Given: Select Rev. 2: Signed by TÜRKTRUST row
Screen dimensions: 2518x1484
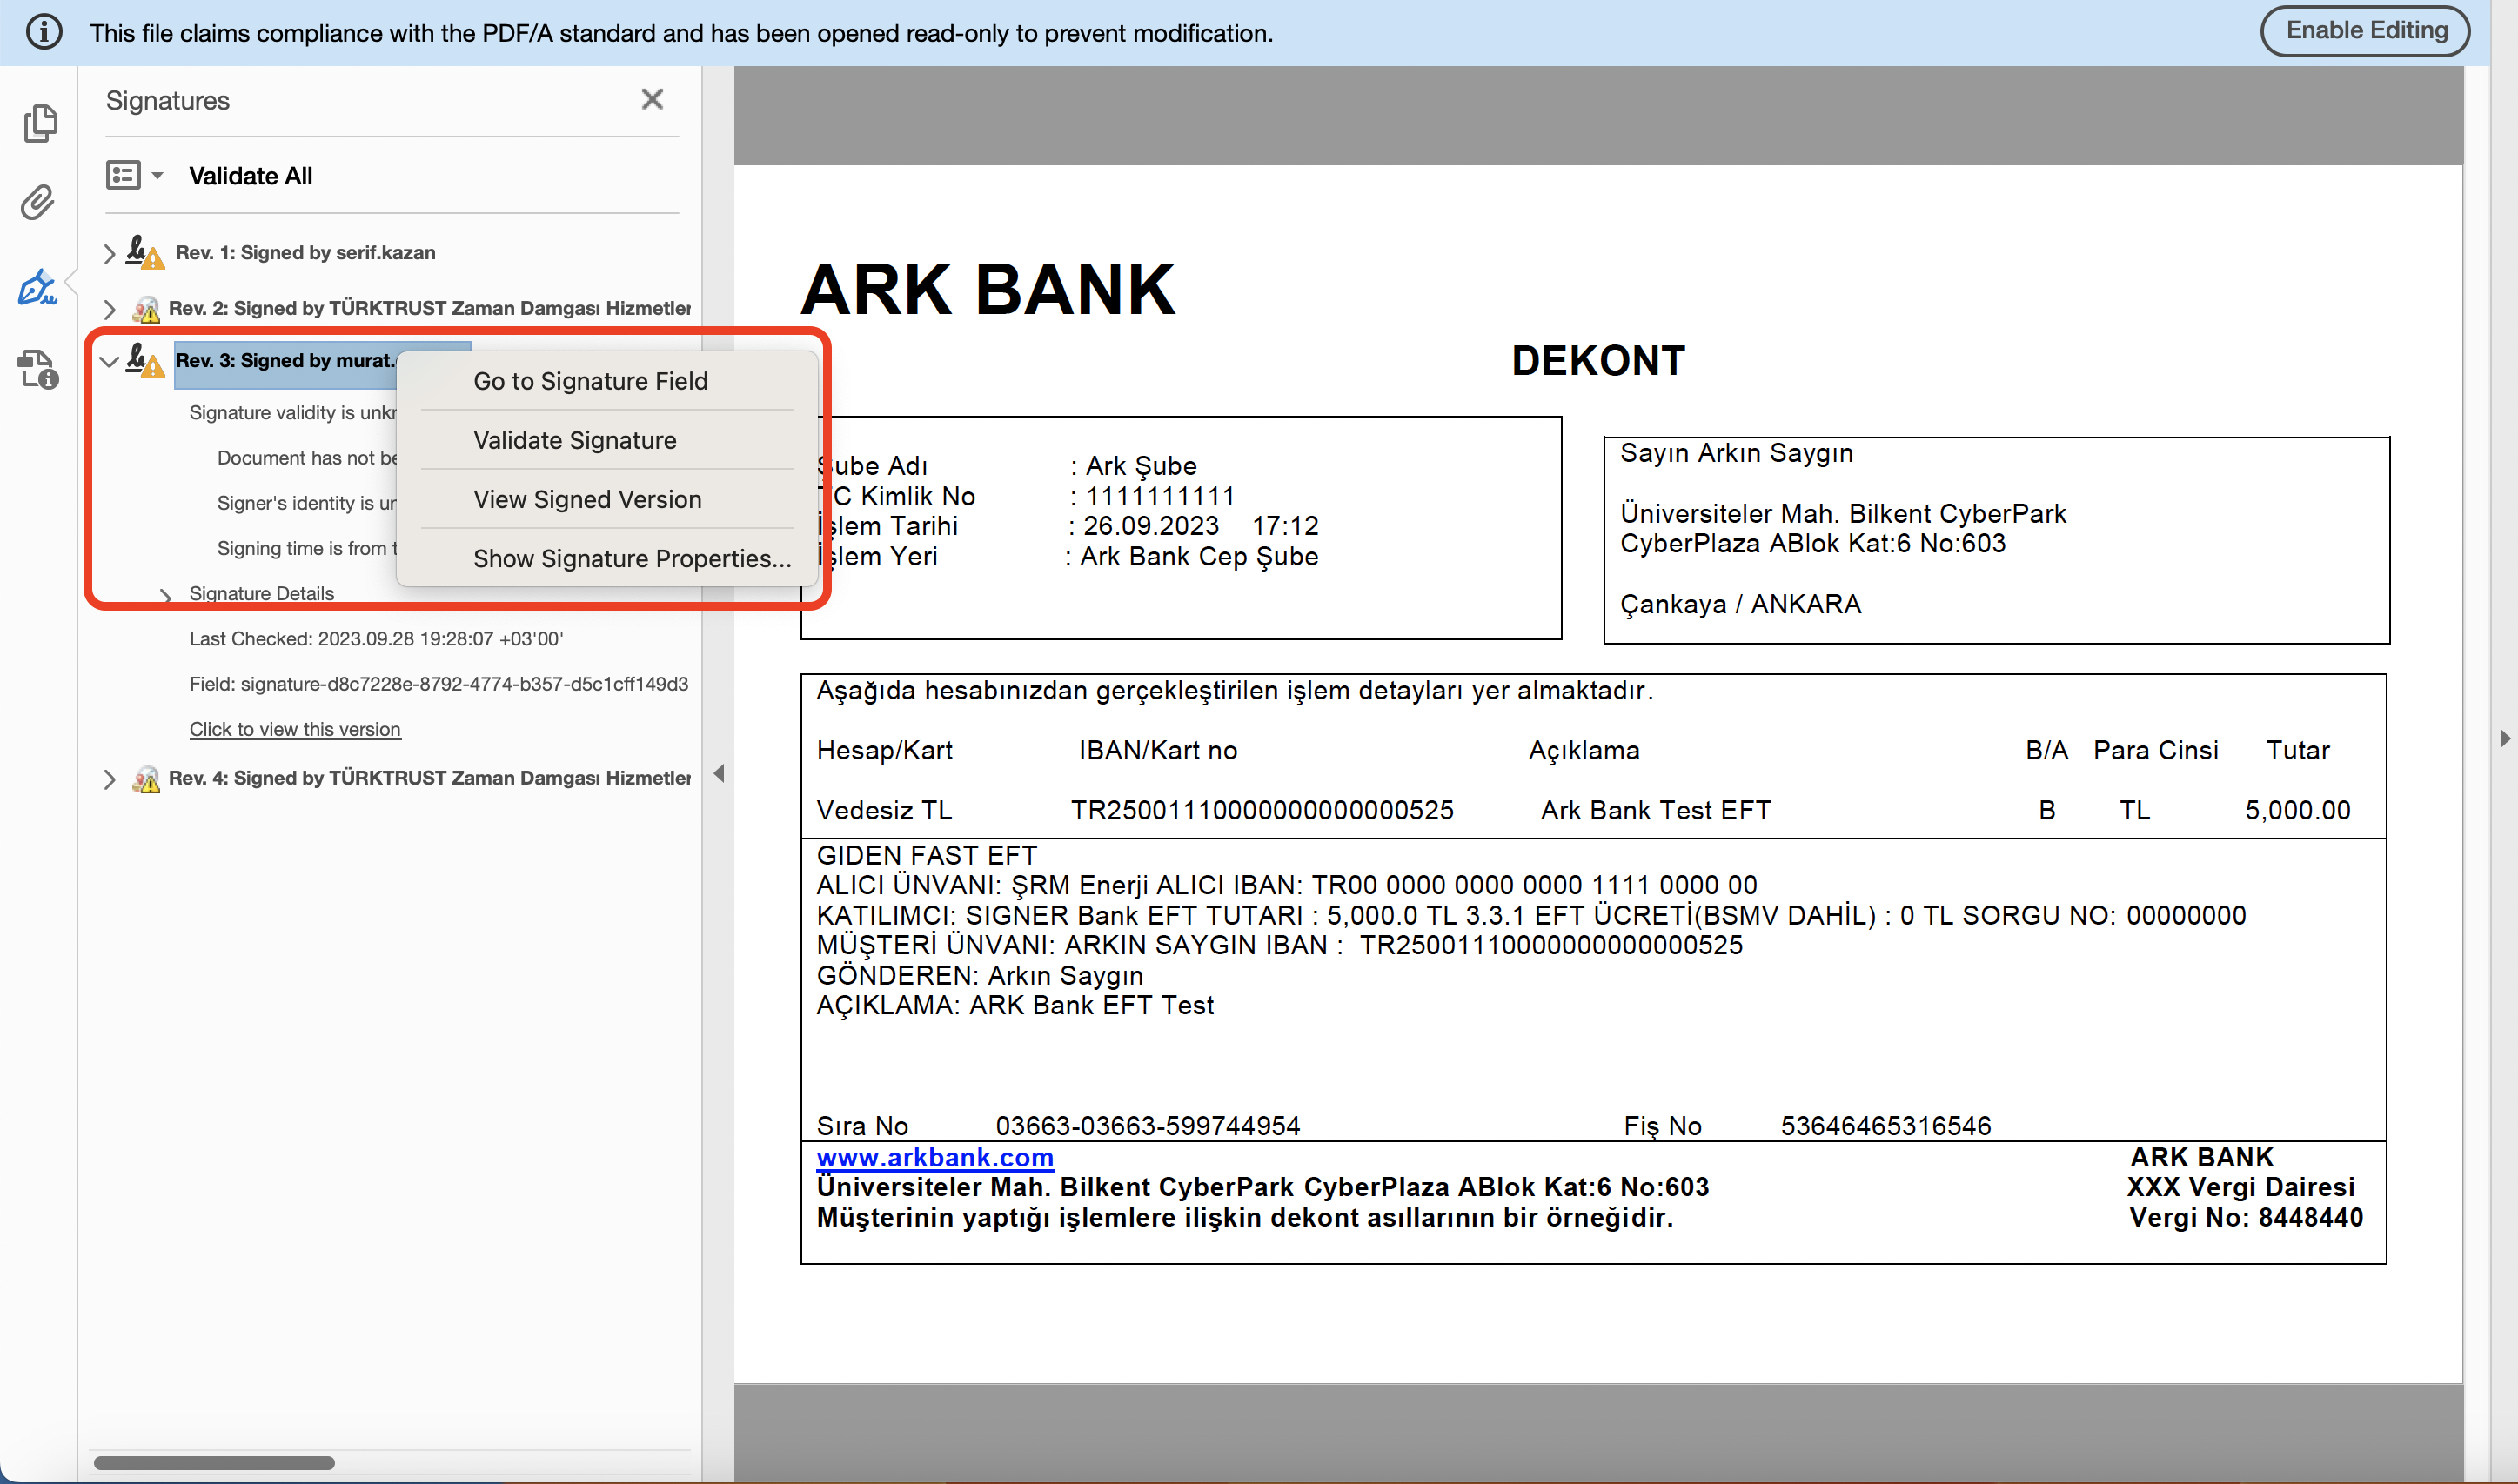Looking at the screenshot, I should pos(430,308).
